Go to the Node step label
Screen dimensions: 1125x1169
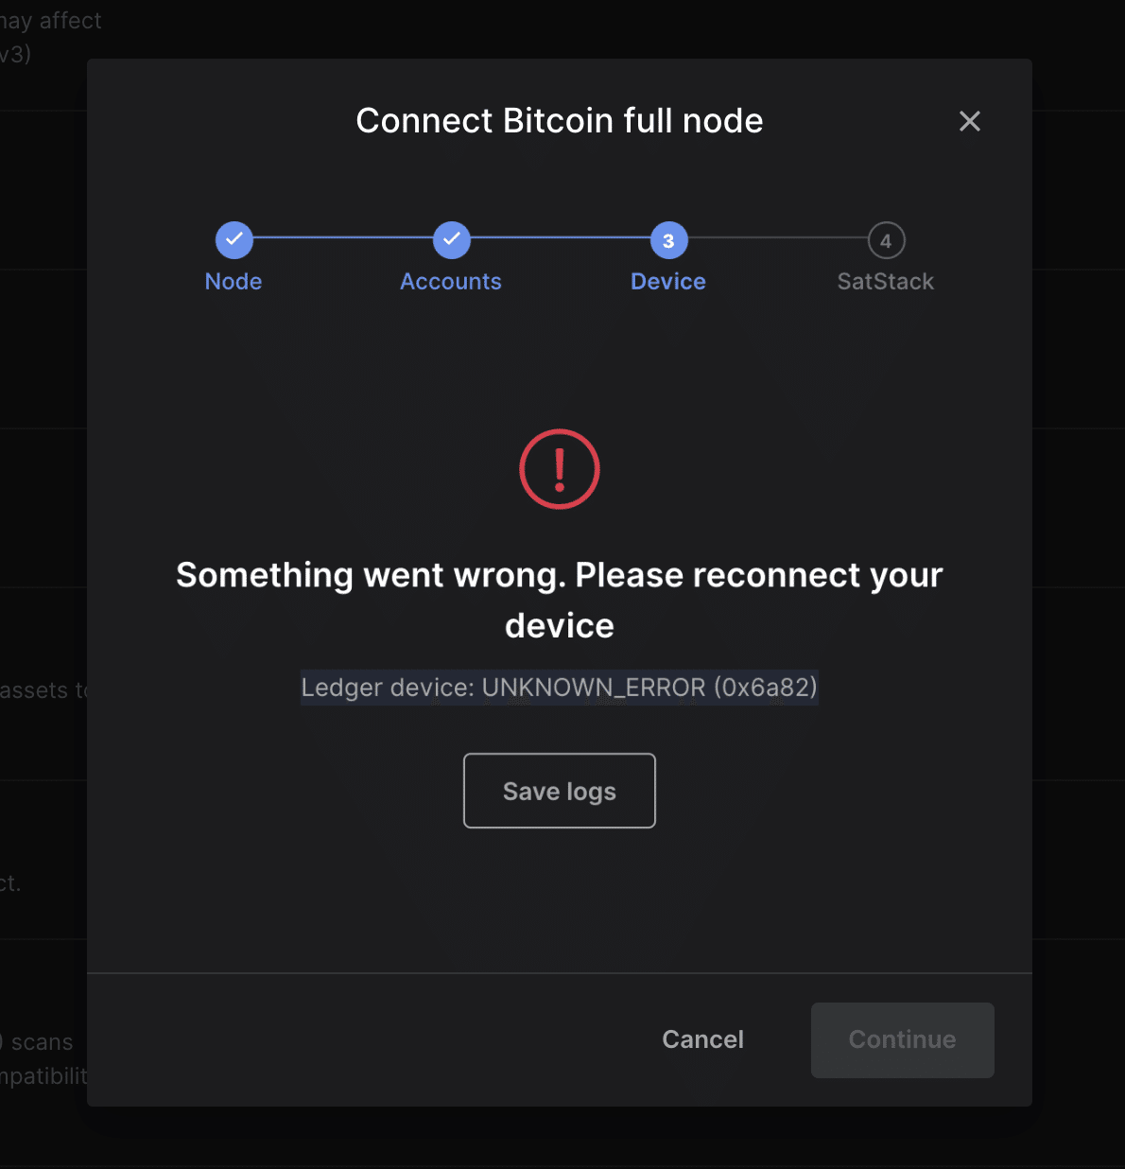(234, 282)
